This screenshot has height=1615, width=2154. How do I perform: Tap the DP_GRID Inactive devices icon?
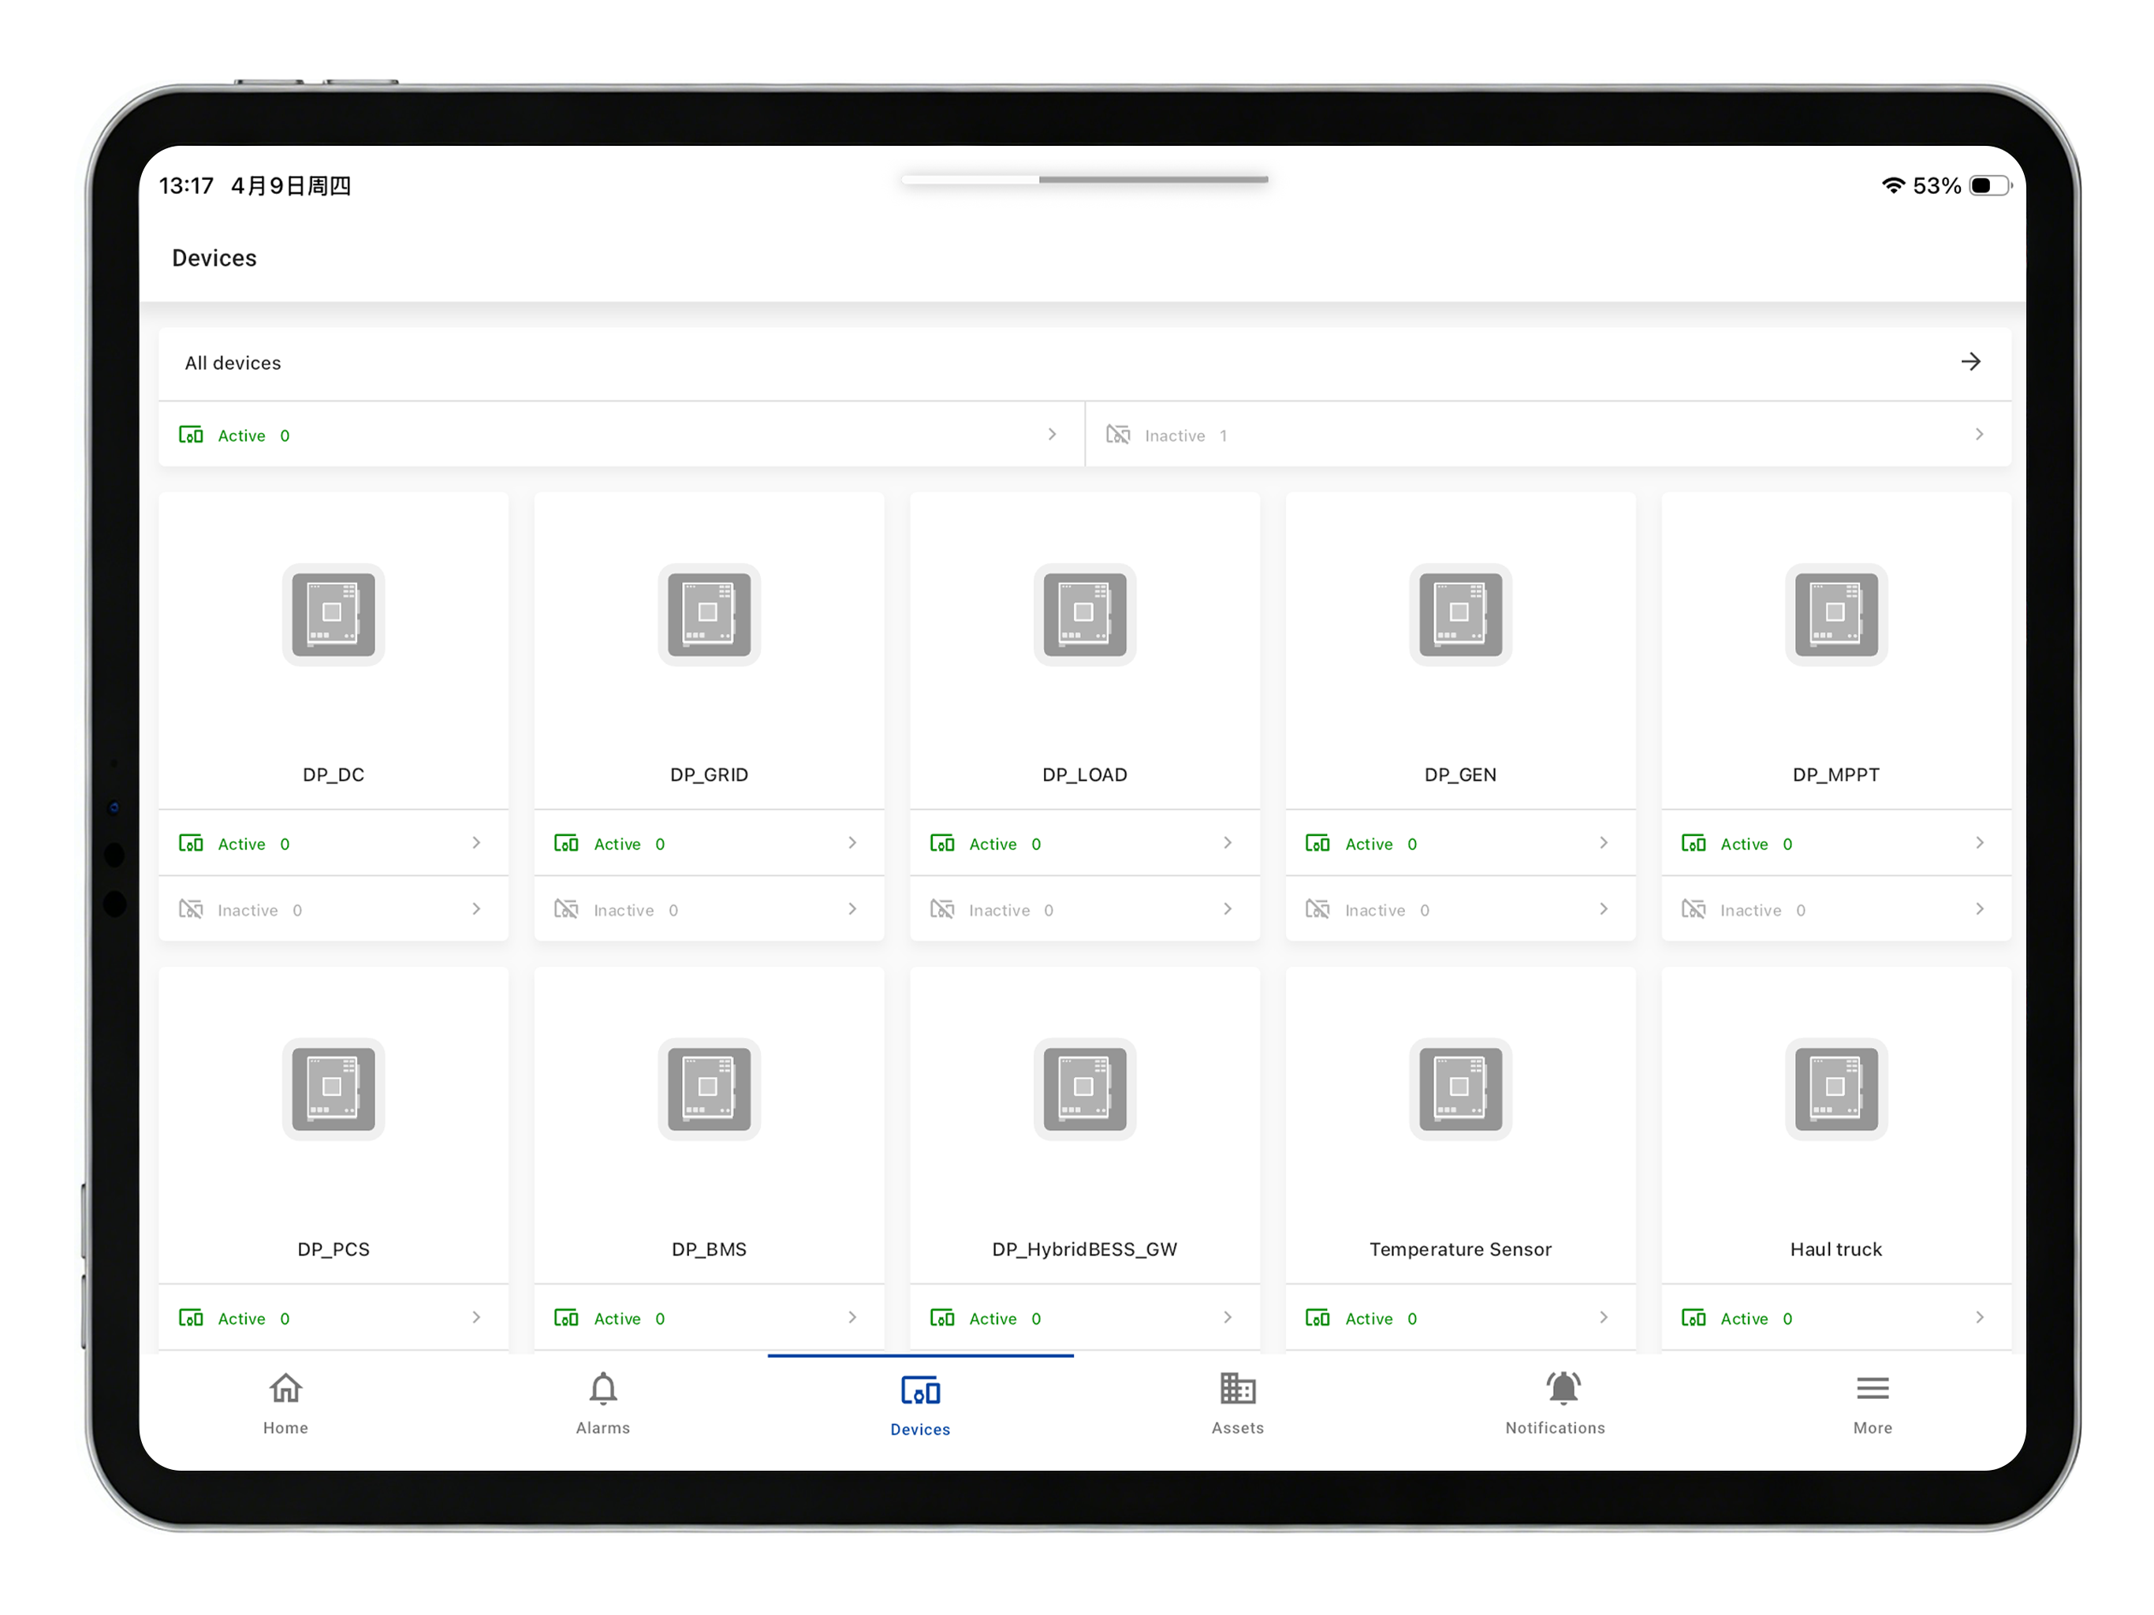[x=566, y=910]
